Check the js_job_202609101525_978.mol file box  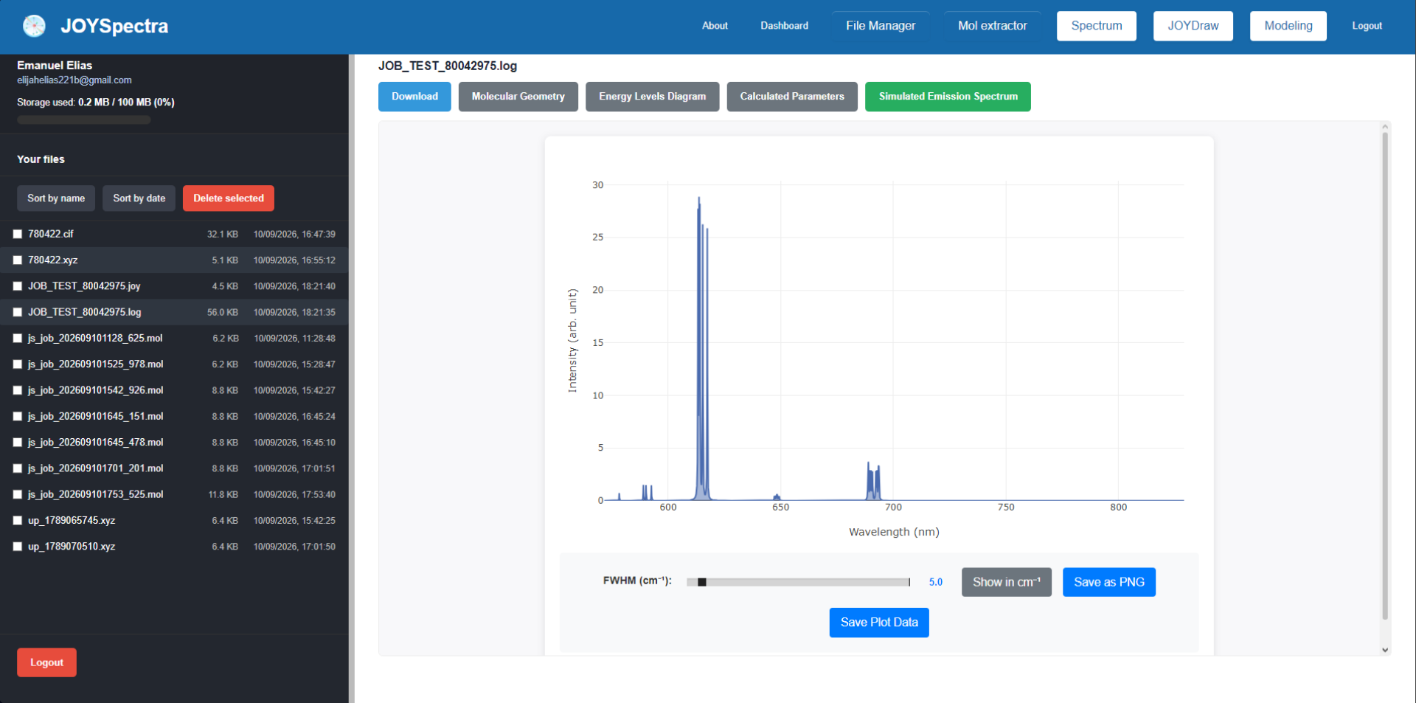[x=18, y=364]
